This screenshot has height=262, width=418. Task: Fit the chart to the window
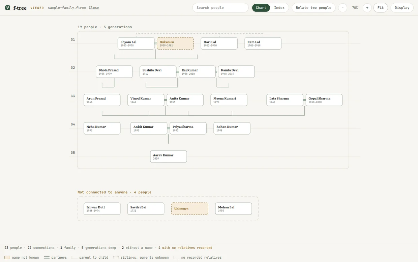click(x=381, y=8)
